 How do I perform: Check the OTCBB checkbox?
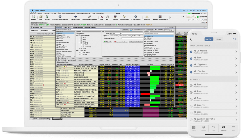[x=81, y=54]
